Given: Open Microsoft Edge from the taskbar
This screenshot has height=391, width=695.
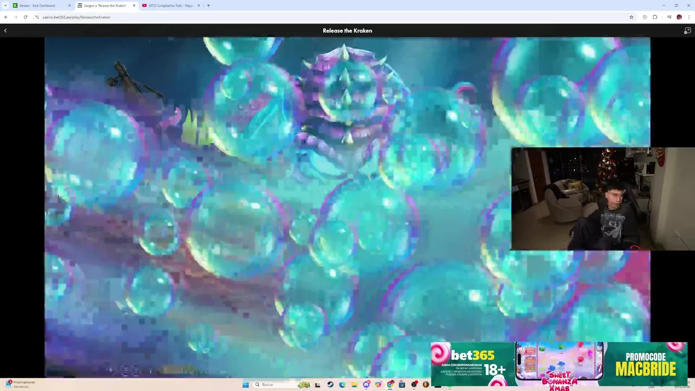Looking at the screenshot, I should [x=342, y=384].
